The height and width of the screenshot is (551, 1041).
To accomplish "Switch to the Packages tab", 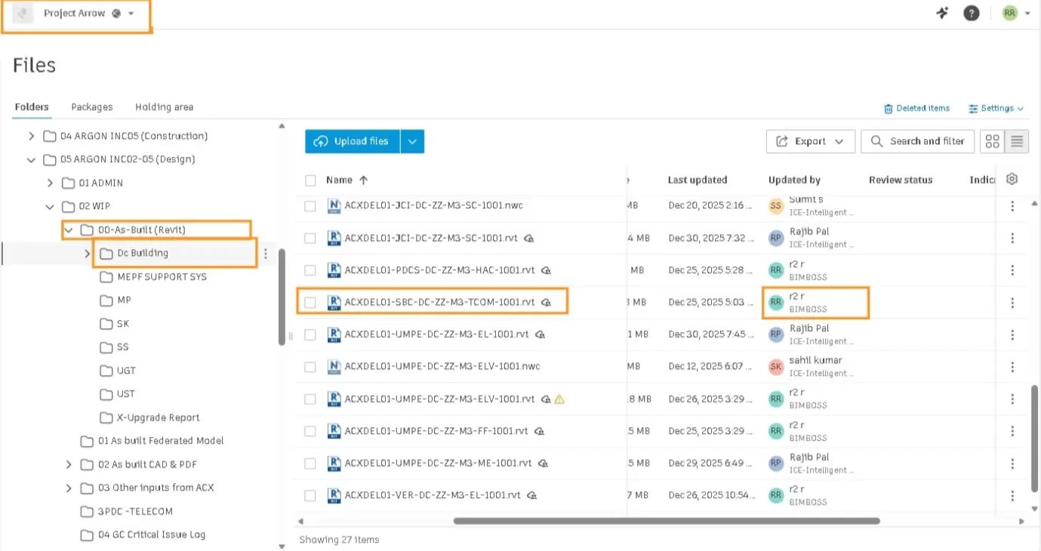I will pyautogui.click(x=92, y=107).
